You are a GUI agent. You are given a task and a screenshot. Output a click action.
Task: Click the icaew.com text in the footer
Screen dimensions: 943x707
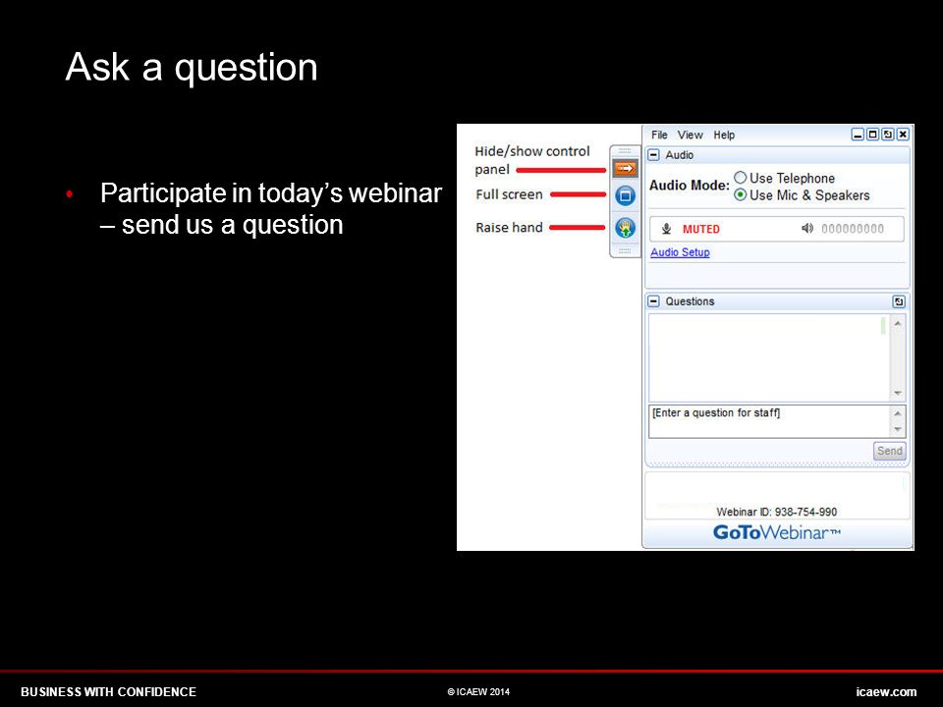point(886,692)
